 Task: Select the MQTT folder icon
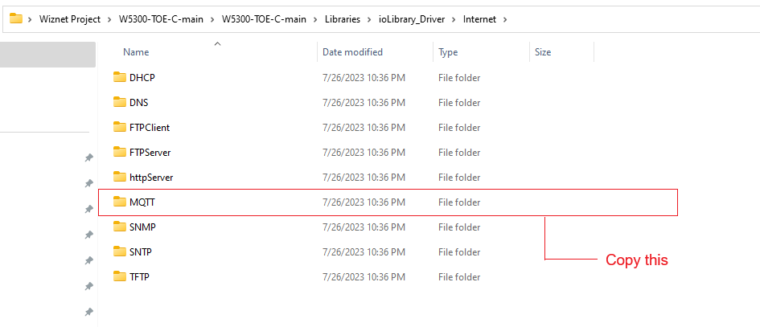(119, 202)
